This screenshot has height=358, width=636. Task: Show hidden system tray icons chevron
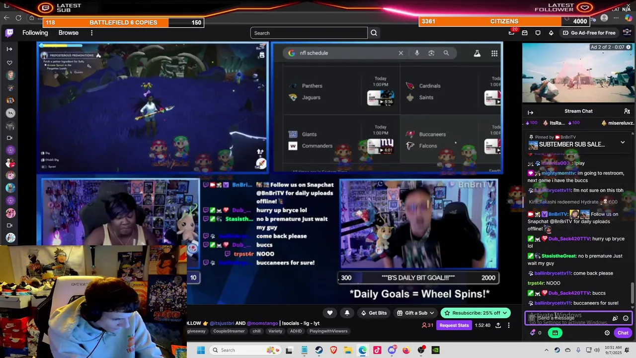pyautogui.click(x=547, y=350)
